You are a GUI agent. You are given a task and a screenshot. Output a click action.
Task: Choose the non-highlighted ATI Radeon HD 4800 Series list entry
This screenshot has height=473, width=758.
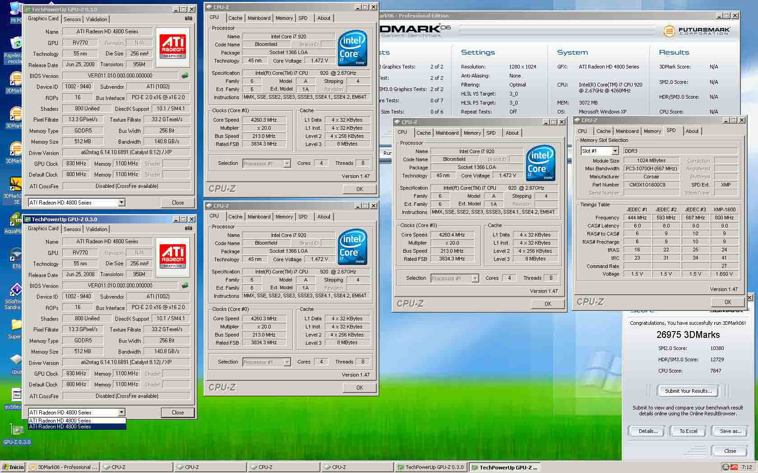point(77,421)
